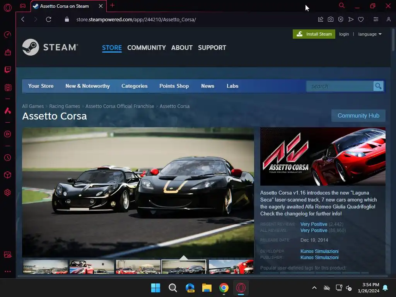Show hidden system tray icons chevron

pyautogui.click(x=314, y=288)
